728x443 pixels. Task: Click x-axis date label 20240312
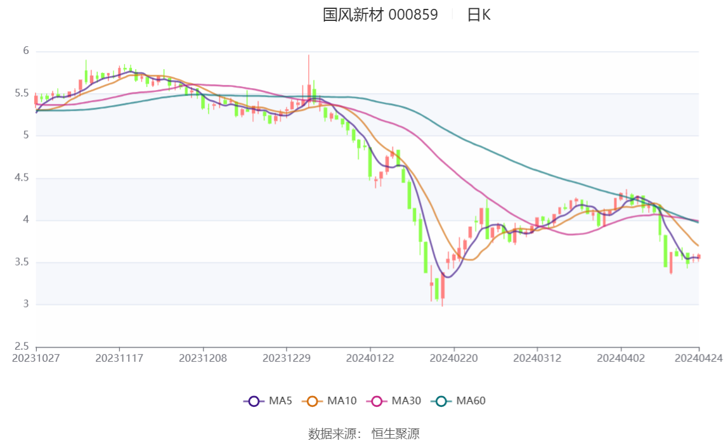click(537, 358)
